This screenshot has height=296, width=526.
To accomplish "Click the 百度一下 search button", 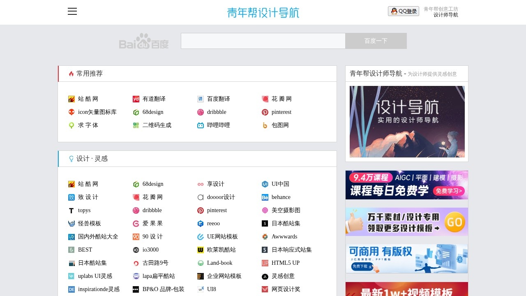I will (x=376, y=41).
